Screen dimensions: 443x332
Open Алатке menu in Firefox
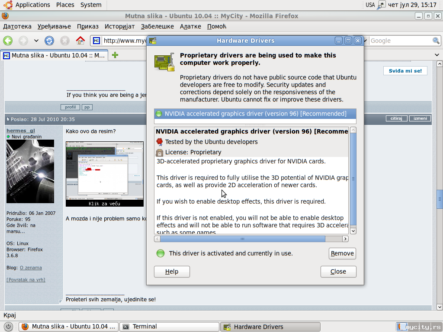[x=190, y=26]
